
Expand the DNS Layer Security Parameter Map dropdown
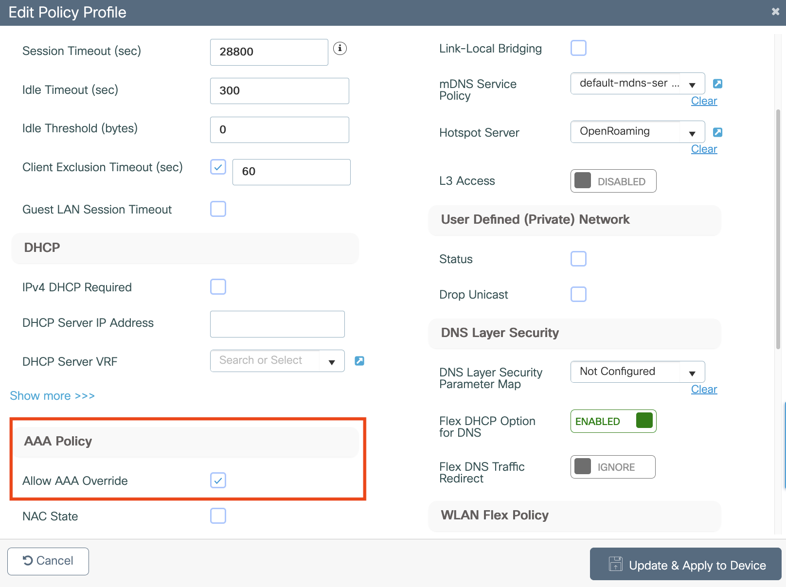[693, 372]
